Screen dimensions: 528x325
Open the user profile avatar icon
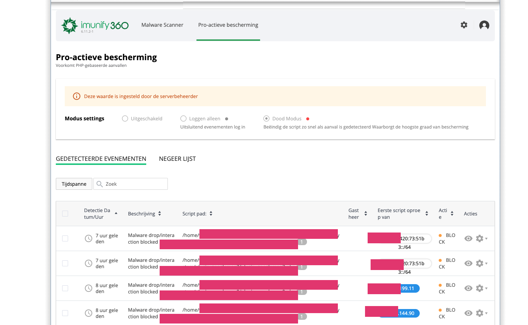[x=484, y=25]
